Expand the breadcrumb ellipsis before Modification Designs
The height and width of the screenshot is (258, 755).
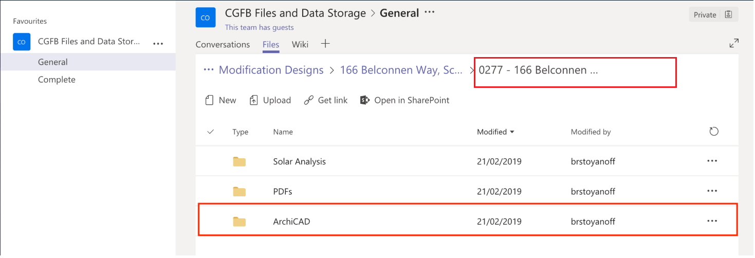coord(208,70)
